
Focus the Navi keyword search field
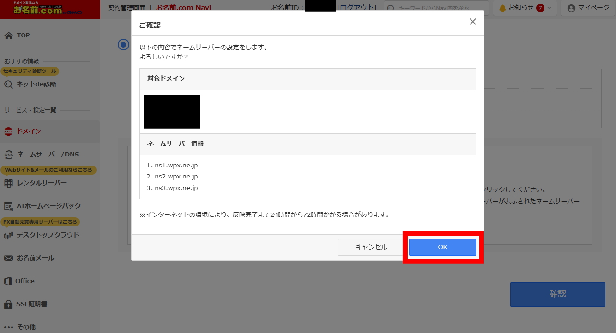pyautogui.click(x=436, y=8)
